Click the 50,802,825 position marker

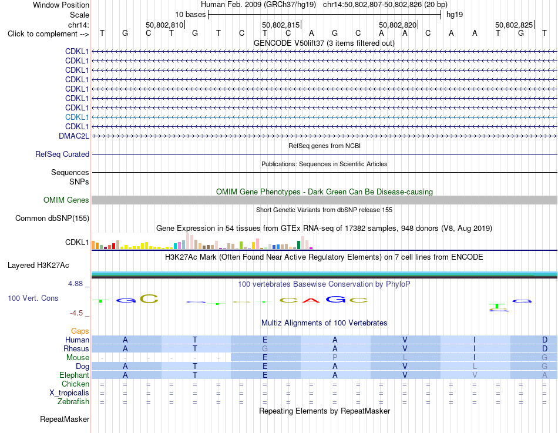514,25
